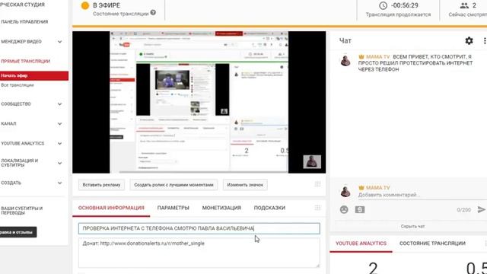The height and width of the screenshot is (274, 487).
Task: Click the viewers people icon
Action: pyautogui.click(x=464, y=5)
